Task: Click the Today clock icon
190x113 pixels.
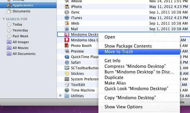Action: 9,24
